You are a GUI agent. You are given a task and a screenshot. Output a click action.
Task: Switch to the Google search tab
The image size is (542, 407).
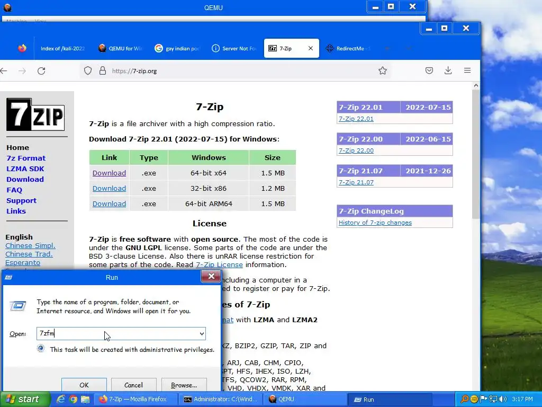[177, 48]
